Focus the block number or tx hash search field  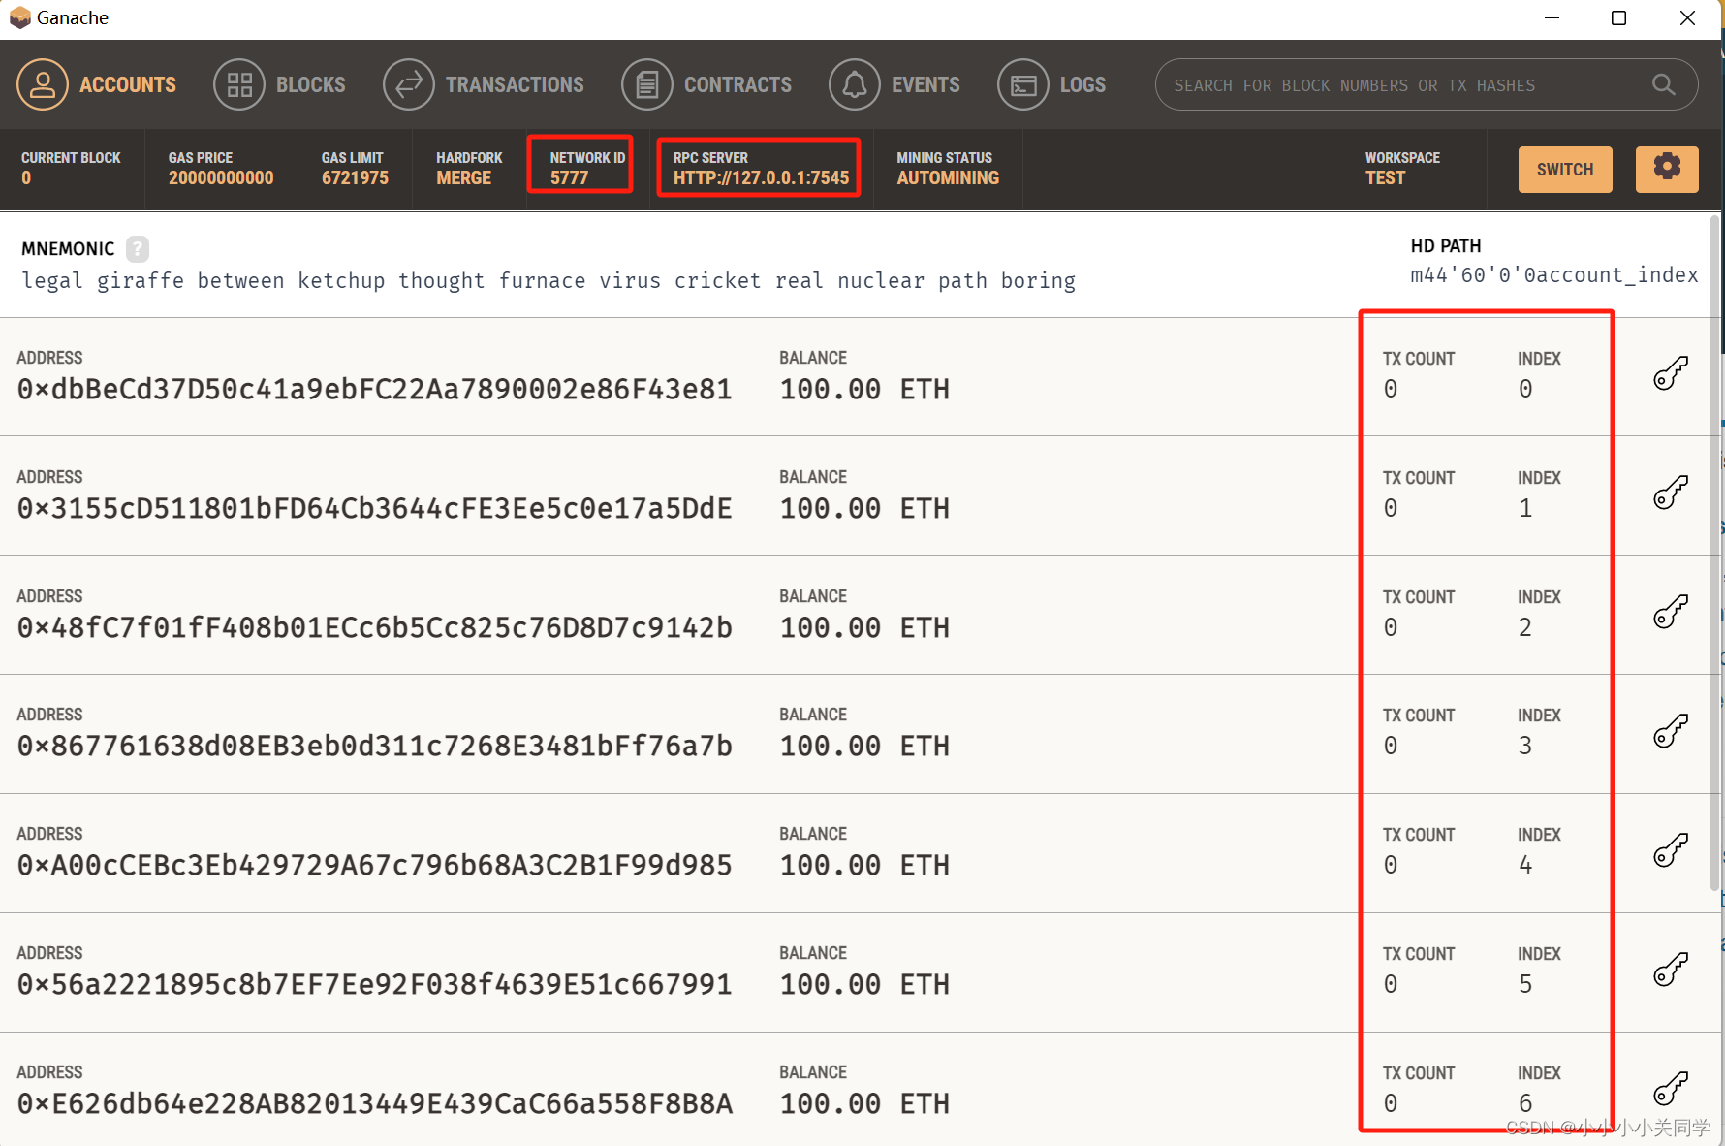point(1427,85)
